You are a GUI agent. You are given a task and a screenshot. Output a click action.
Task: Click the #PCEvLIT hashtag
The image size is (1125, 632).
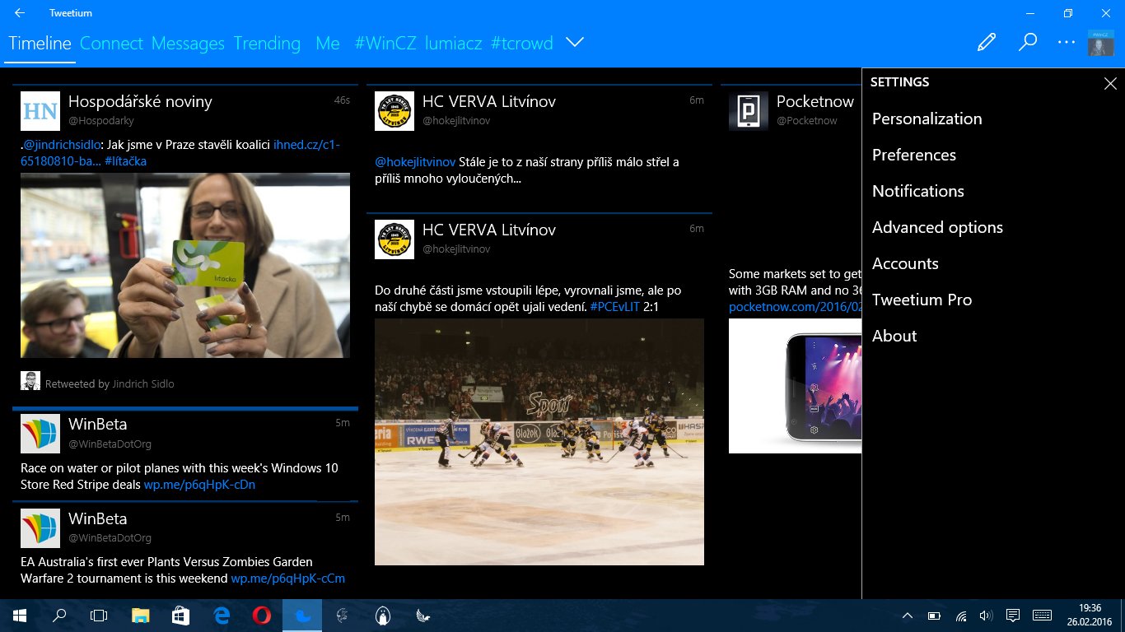click(614, 307)
